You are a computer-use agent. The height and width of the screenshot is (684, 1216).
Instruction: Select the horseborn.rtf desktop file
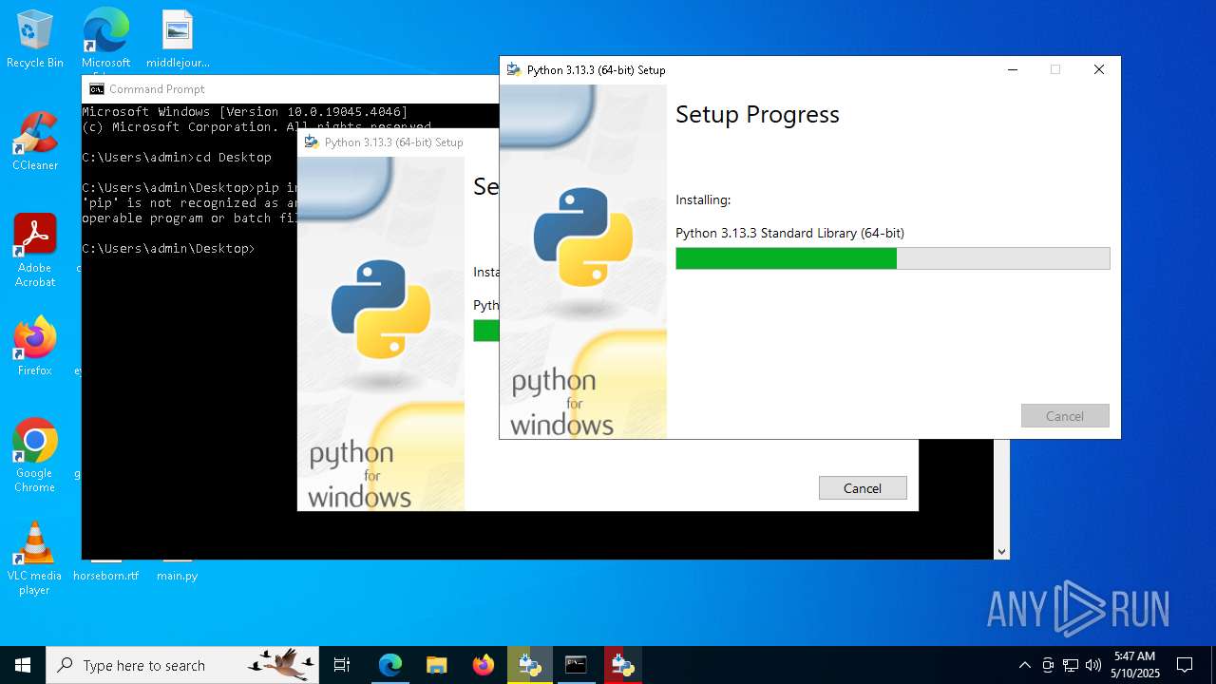tap(105, 575)
